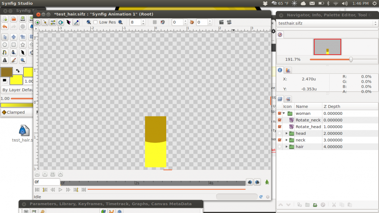Viewport: 379px width, 213px height.
Task: Expand the hair layer group
Action: point(287,147)
